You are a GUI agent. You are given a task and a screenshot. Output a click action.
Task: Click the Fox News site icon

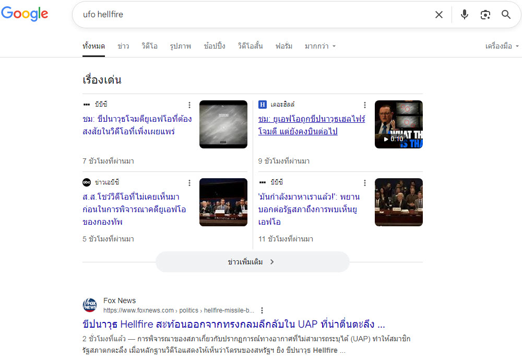coord(90,305)
